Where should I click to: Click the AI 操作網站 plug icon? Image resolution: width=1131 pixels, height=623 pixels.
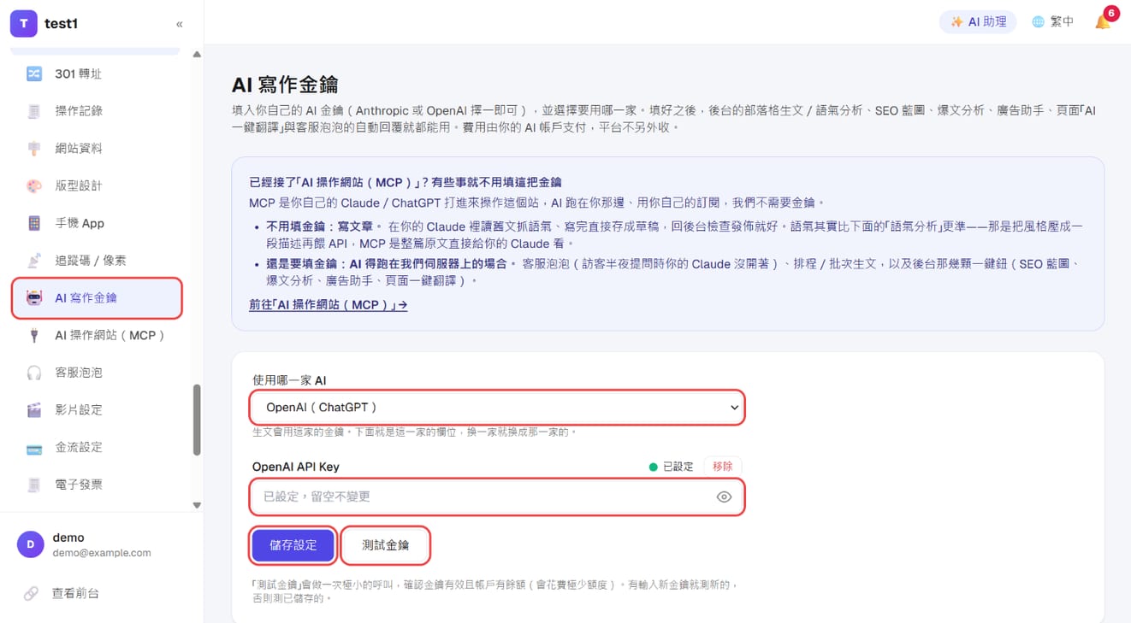click(34, 335)
